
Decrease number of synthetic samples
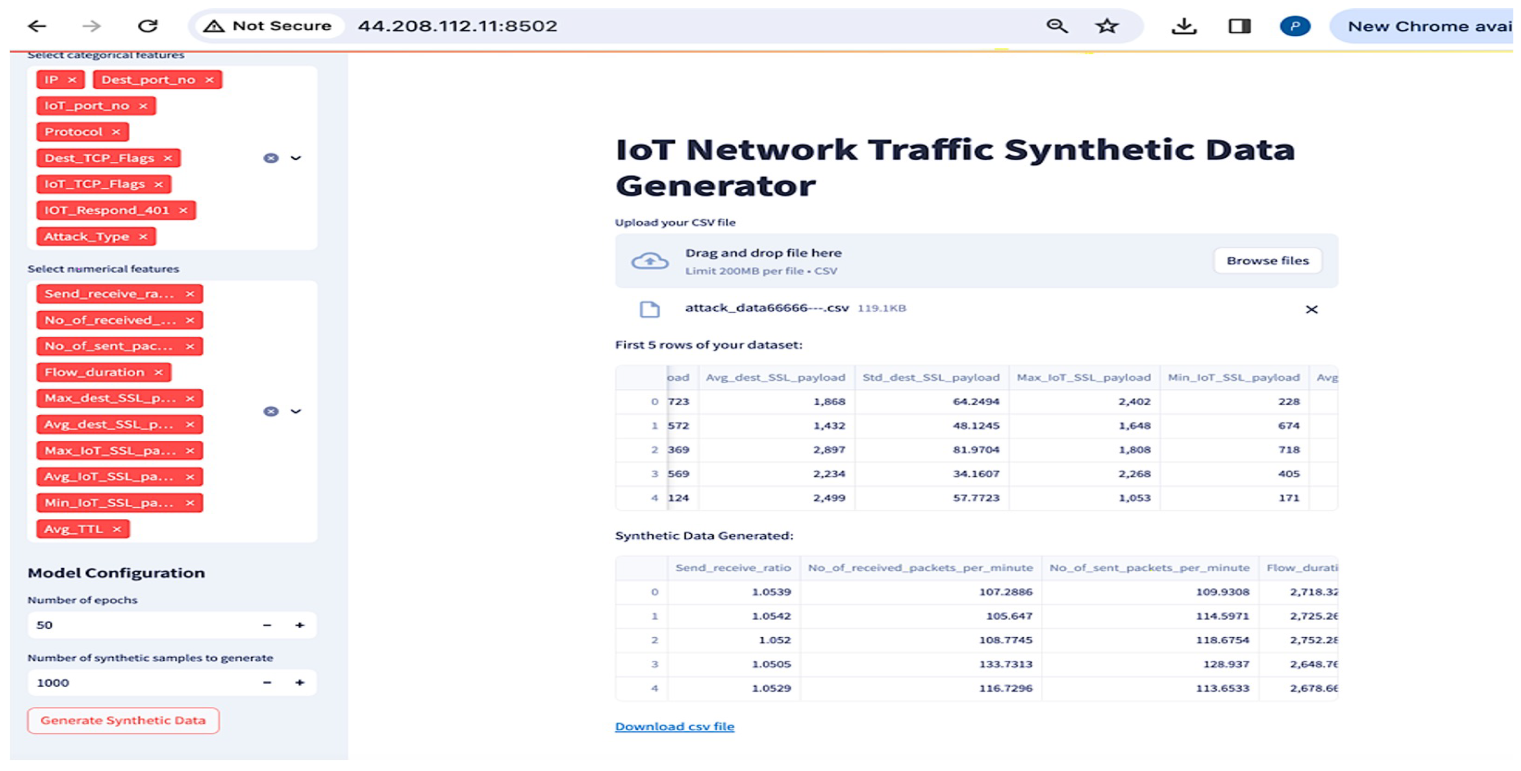267,683
